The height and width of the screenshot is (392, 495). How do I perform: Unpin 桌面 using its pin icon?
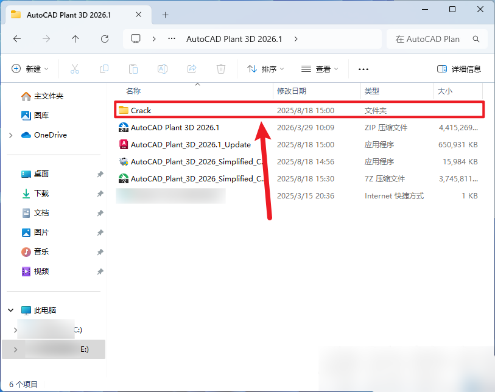(x=100, y=174)
